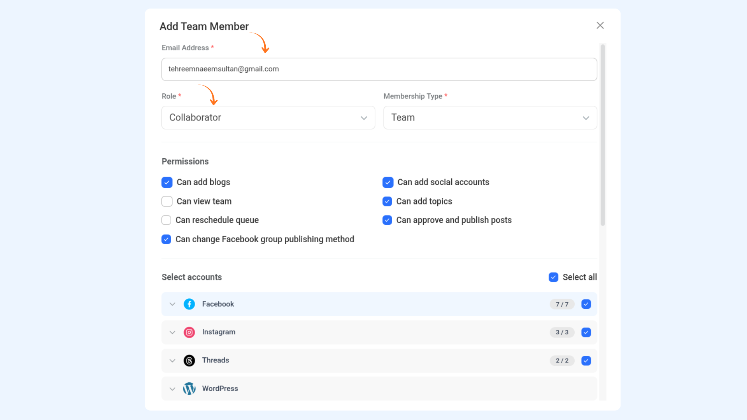This screenshot has height=420, width=747.
Task: Enable the Can view team permission
Action: [167, 201]
